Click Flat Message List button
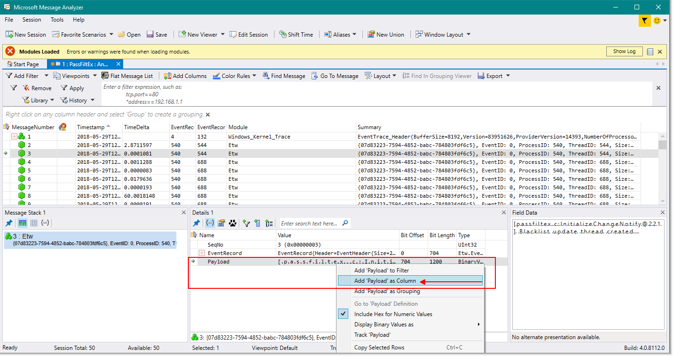Screen dimensions: 673x356 127,76
